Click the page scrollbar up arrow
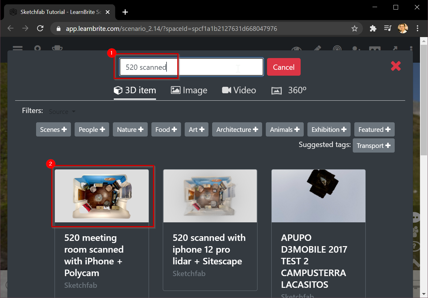 pyautogui.click(x=424, y=41)
